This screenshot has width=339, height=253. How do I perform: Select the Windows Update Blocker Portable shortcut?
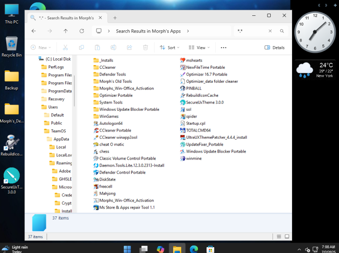click(x=213, y=151)
